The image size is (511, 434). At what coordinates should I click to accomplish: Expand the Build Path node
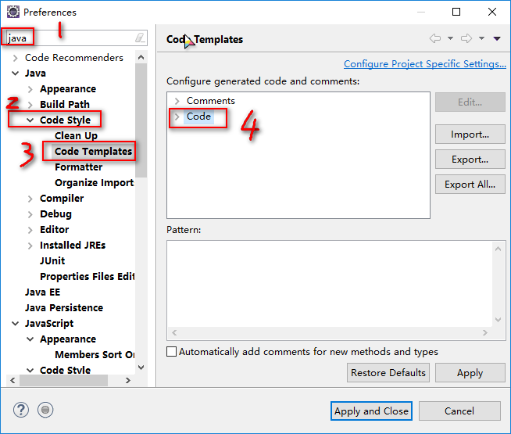coord(30,105)
